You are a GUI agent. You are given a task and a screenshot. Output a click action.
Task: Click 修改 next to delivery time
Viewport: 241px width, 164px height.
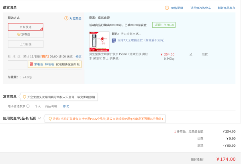pos(78,56)
